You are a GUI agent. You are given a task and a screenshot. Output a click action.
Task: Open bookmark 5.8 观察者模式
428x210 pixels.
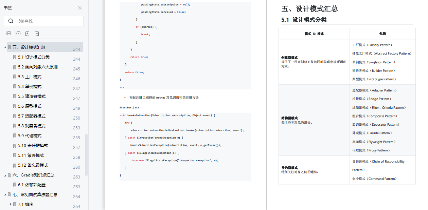pyautogui.click(x=32, y=126)
